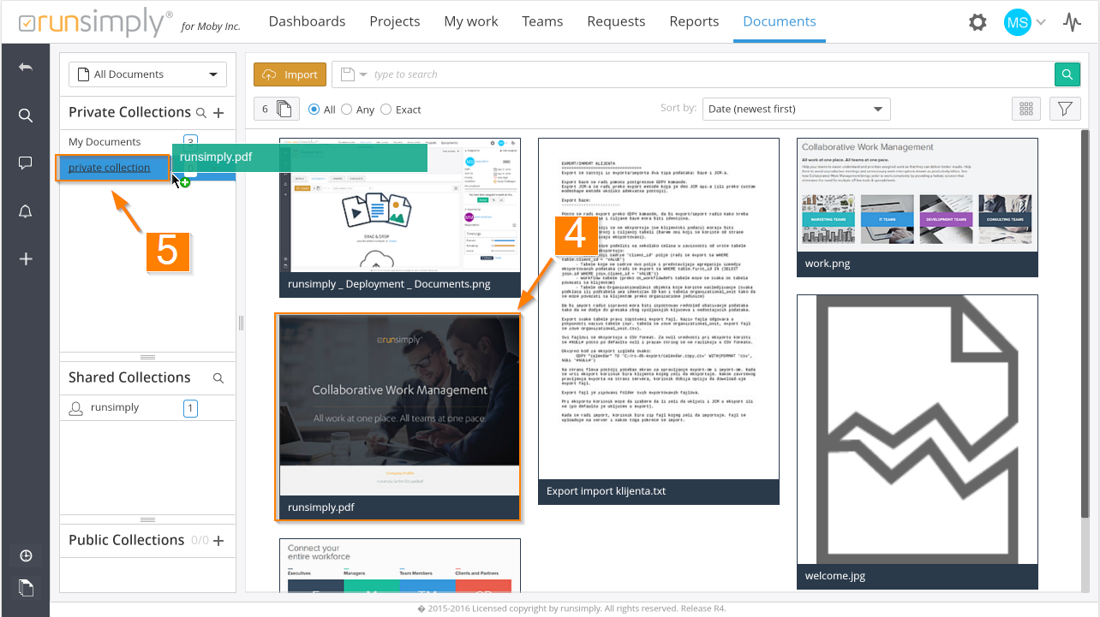The image size is (1100, 617).
Task: Go to the Projects tab
Action: [x=394, y=21]
